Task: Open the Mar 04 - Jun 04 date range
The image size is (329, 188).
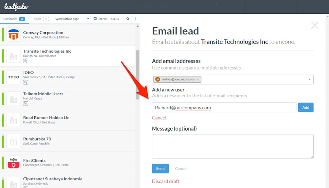Action: pos(109,19)
